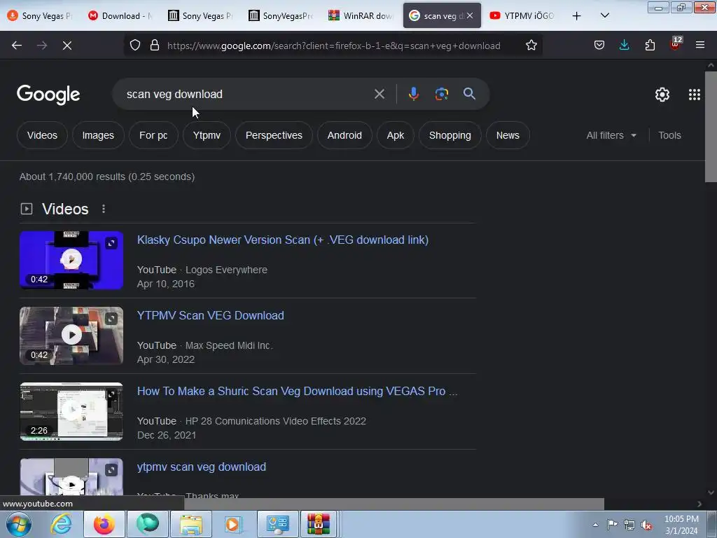Open the Google apps grid
This screenshot has height=538, width=717.
[694, 95]
